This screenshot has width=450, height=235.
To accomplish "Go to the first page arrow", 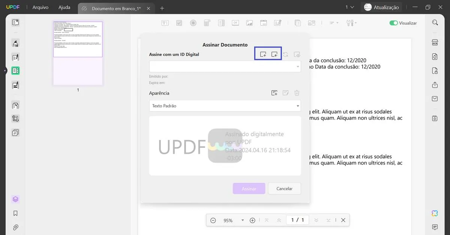I will [x=267, y=220].
